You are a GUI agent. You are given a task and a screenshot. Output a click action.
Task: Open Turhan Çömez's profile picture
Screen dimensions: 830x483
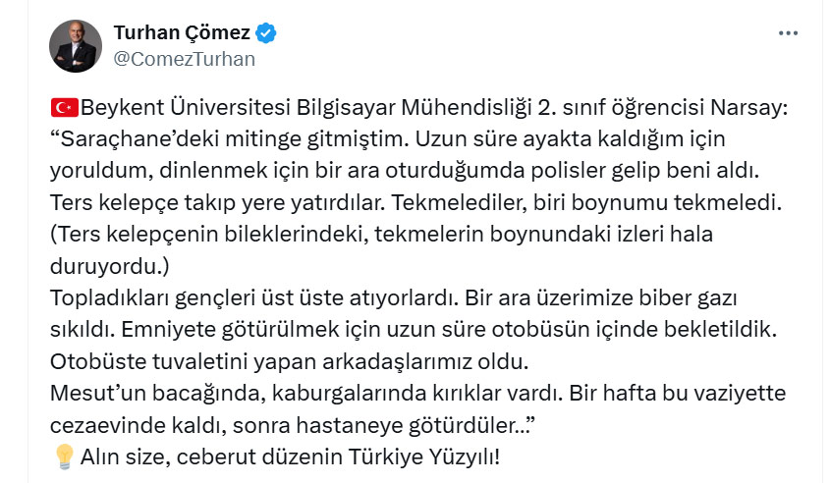point(75,46)
